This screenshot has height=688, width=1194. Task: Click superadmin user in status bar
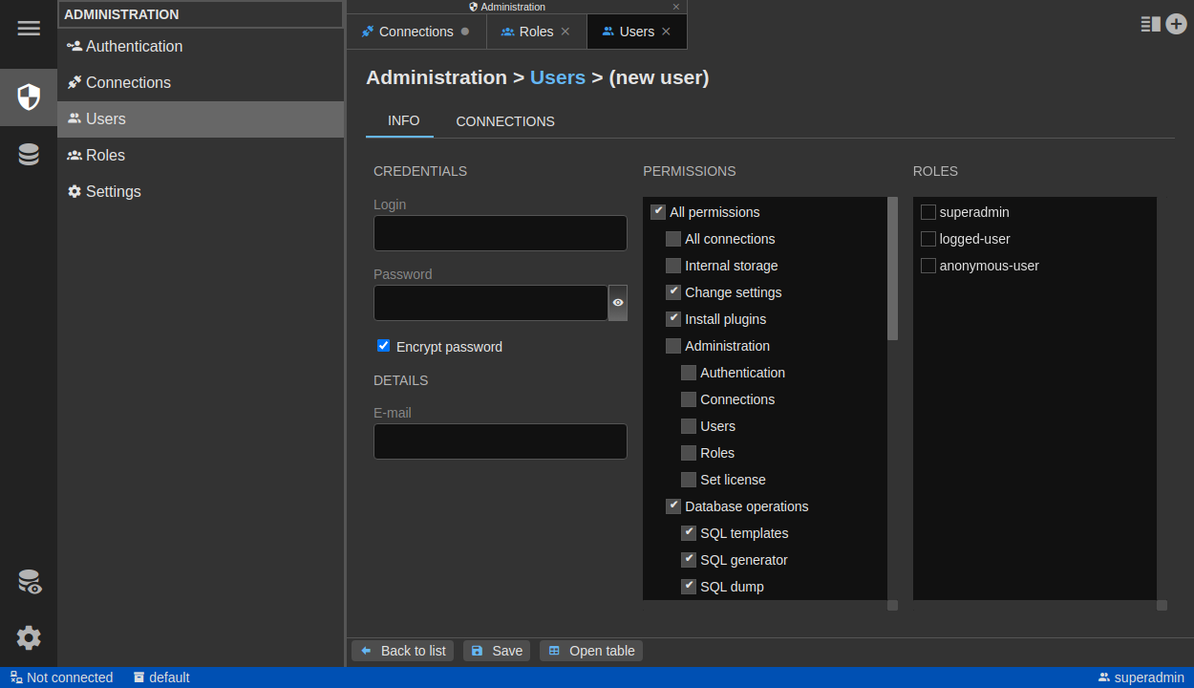1141,677
